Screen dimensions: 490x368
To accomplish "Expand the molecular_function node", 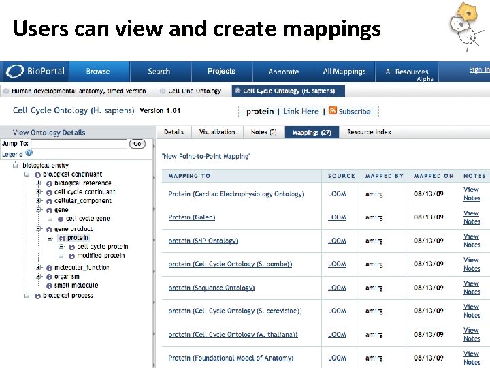I will pos(38,268).
